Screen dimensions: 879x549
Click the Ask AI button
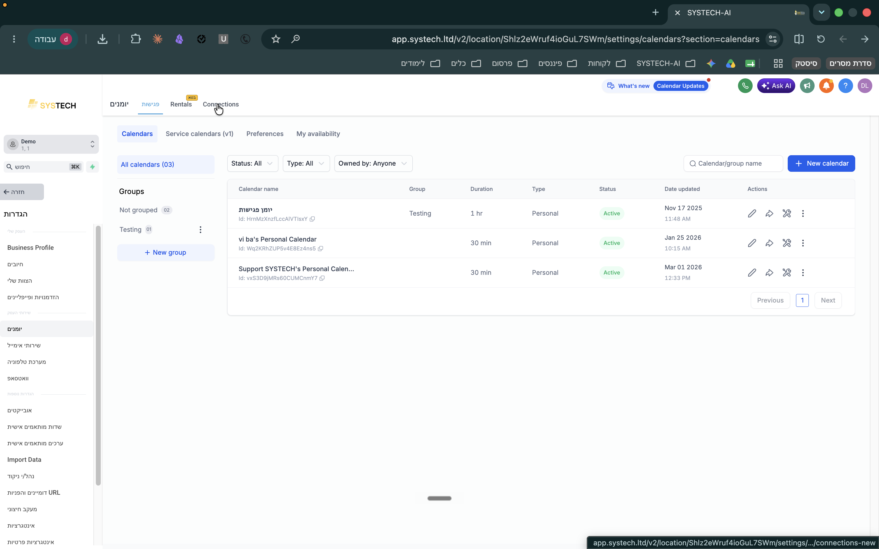[x=776, y=86]
